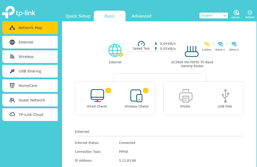Select the Internet globe on network map
The height and width of the screenshot is (167, 257).
click(115, 50)
